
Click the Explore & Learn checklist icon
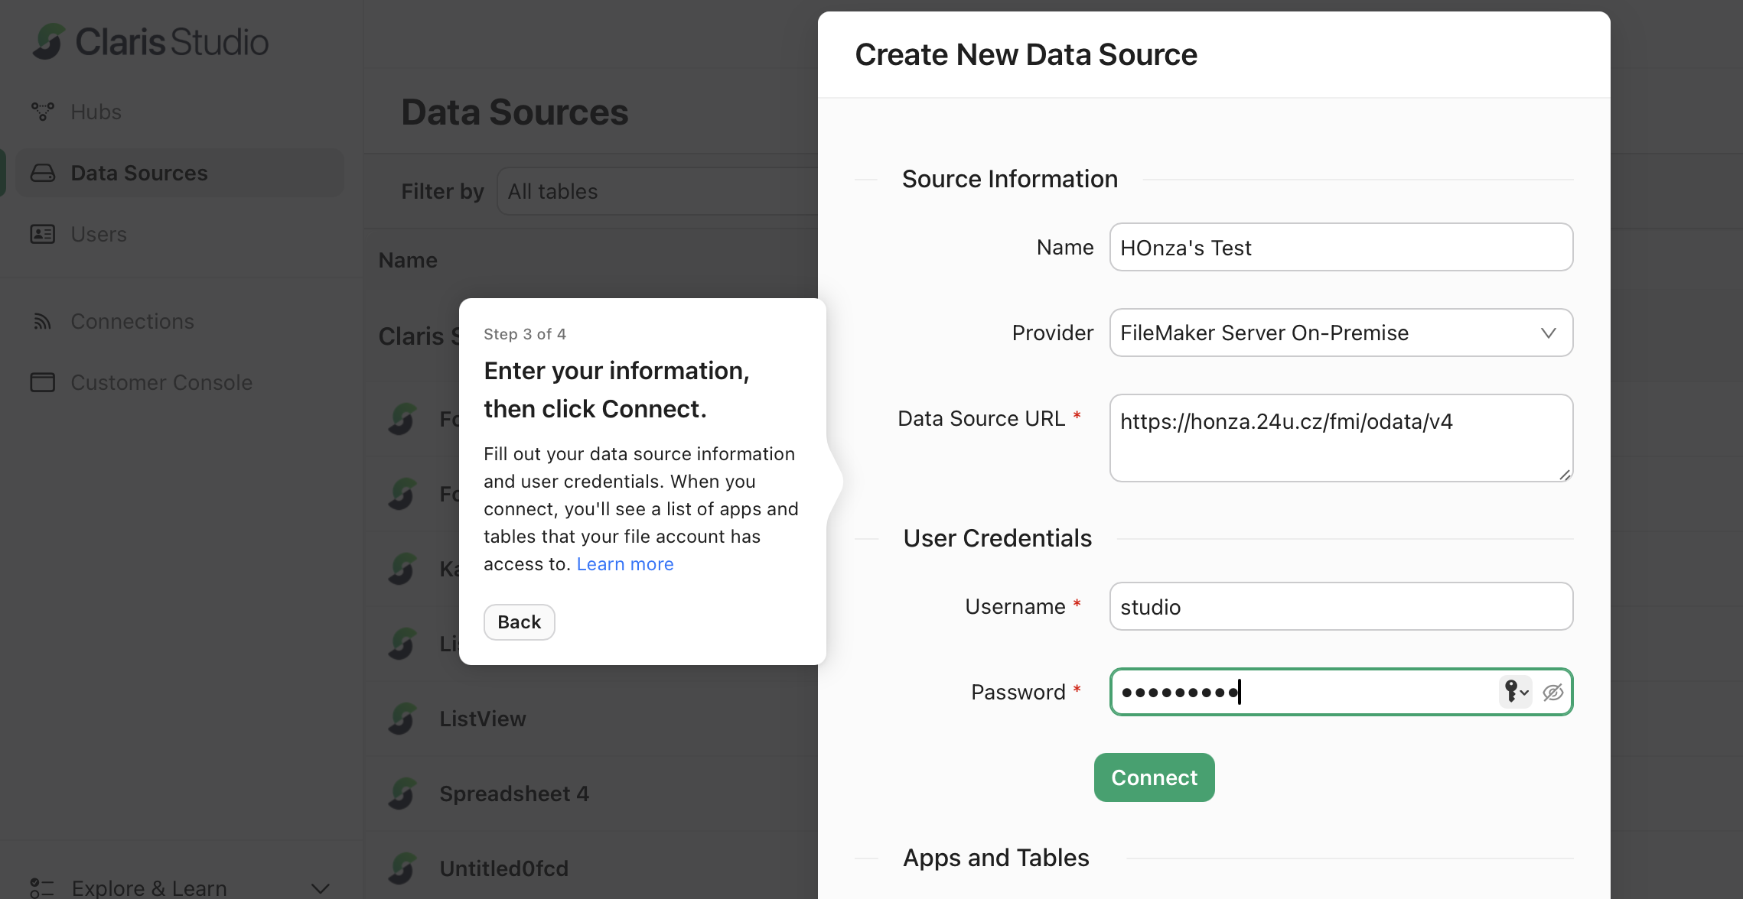click(42, 888)
